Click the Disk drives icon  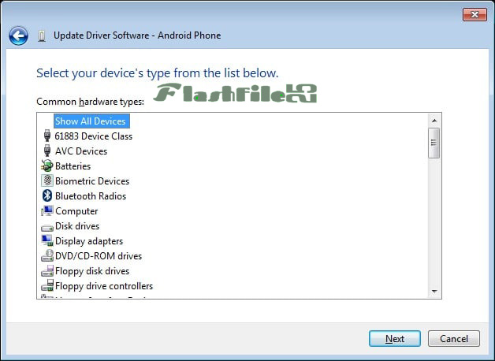tap(47, 227)
